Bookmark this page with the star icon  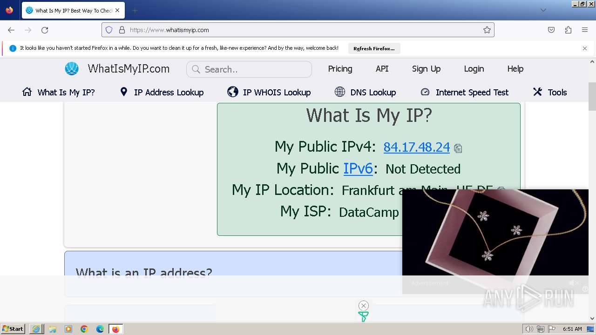coord(487,30)
